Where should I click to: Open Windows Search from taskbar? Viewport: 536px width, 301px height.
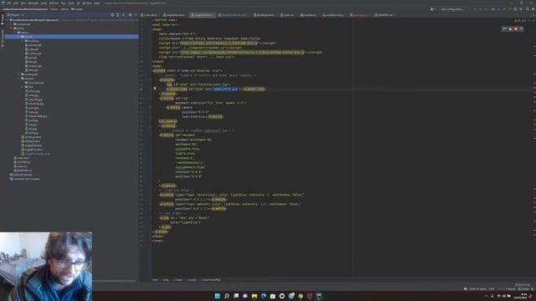pyautogui.click(x=226, y=296)
